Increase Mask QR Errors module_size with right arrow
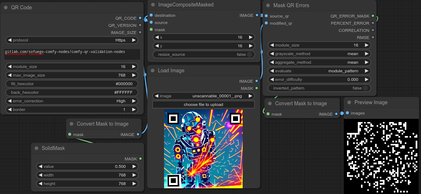The height and width of the screenshot is (194, 421). (x=366, y=45)
